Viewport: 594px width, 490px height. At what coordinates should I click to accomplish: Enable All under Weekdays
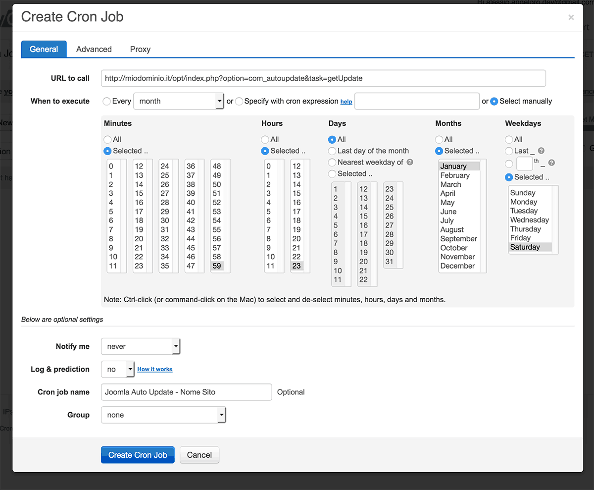click(509, 140)
